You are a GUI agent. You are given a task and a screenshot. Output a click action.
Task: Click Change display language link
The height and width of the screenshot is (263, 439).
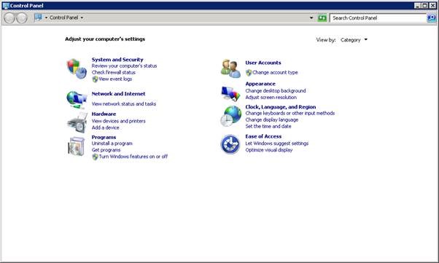point(271,120)
